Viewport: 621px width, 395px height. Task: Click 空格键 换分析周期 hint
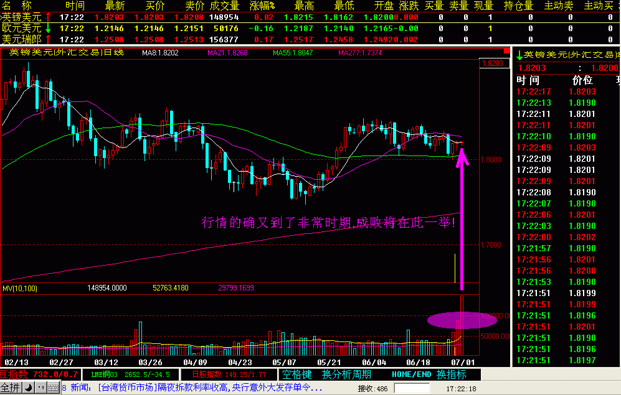tap(327, 374)
